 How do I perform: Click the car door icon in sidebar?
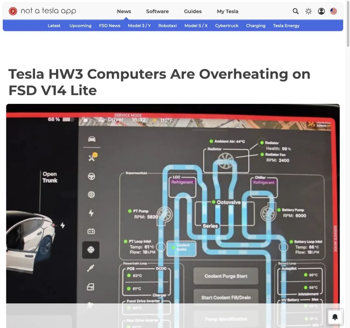pyautogui.click(x=90, y=287)
